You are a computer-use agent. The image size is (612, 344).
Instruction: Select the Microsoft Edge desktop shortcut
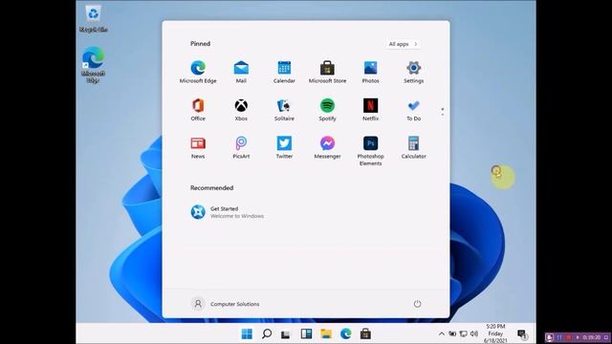coord(94,65)
